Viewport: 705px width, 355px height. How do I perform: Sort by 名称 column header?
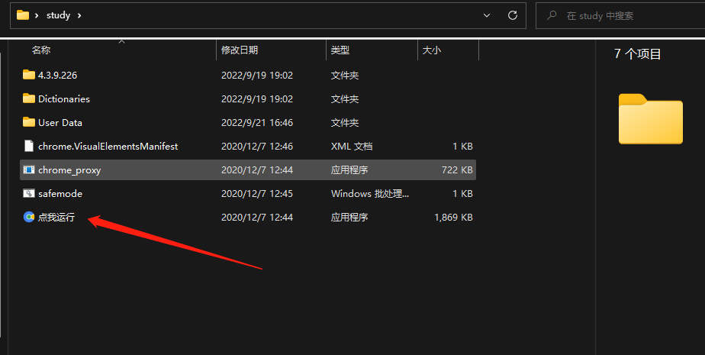(x=41, y=50)
